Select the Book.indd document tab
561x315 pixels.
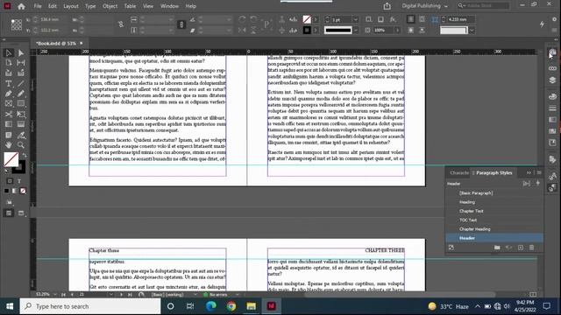point(56,44)
